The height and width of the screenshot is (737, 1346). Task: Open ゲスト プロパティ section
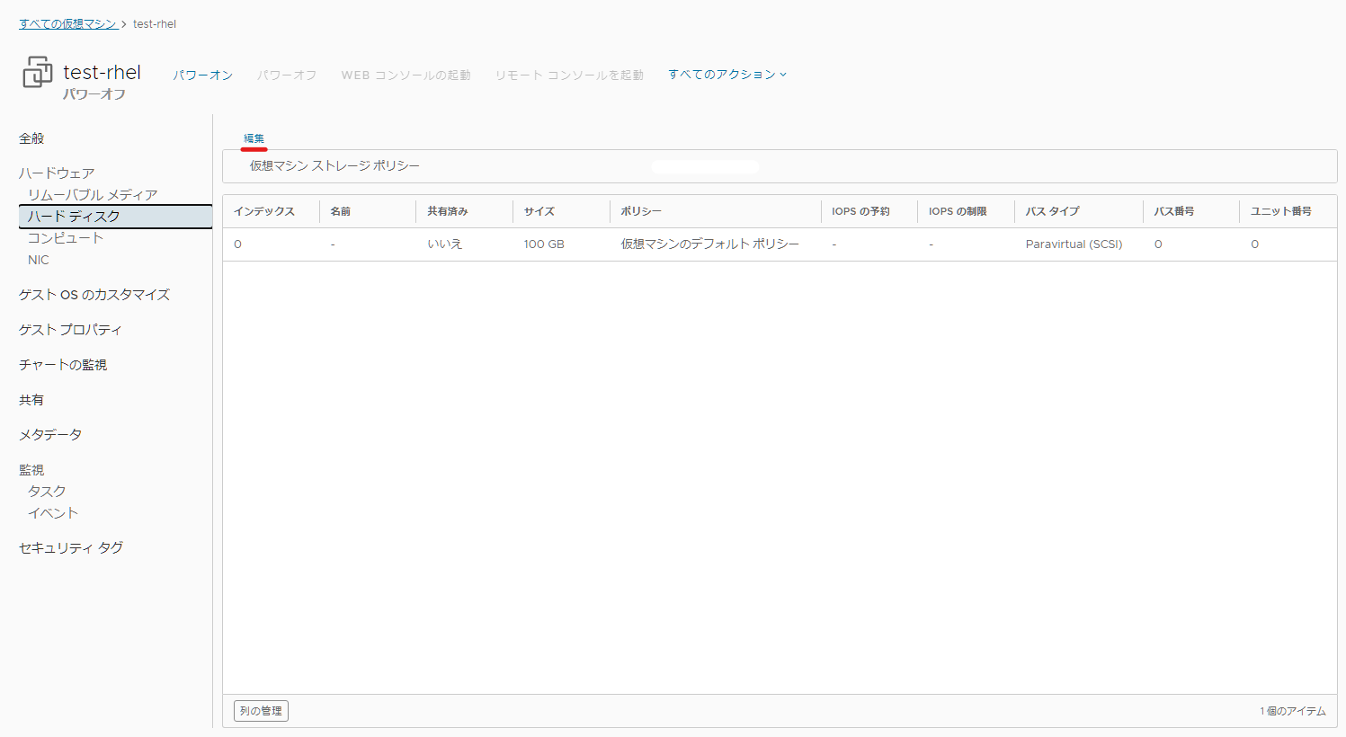(70, 330)
